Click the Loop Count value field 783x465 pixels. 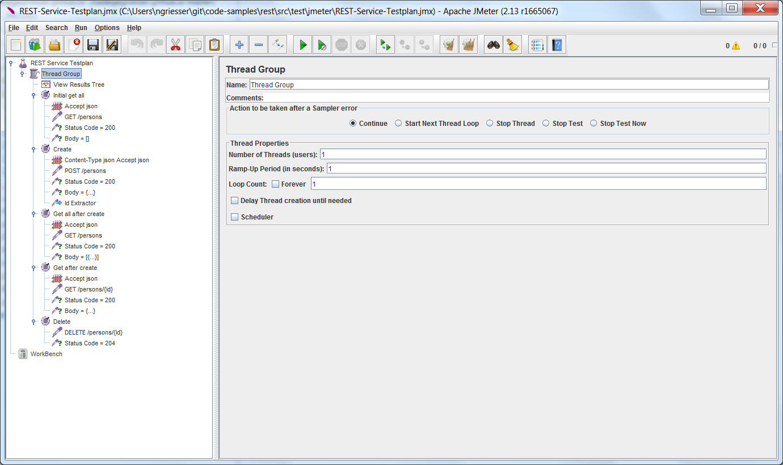tap(538, 184)
